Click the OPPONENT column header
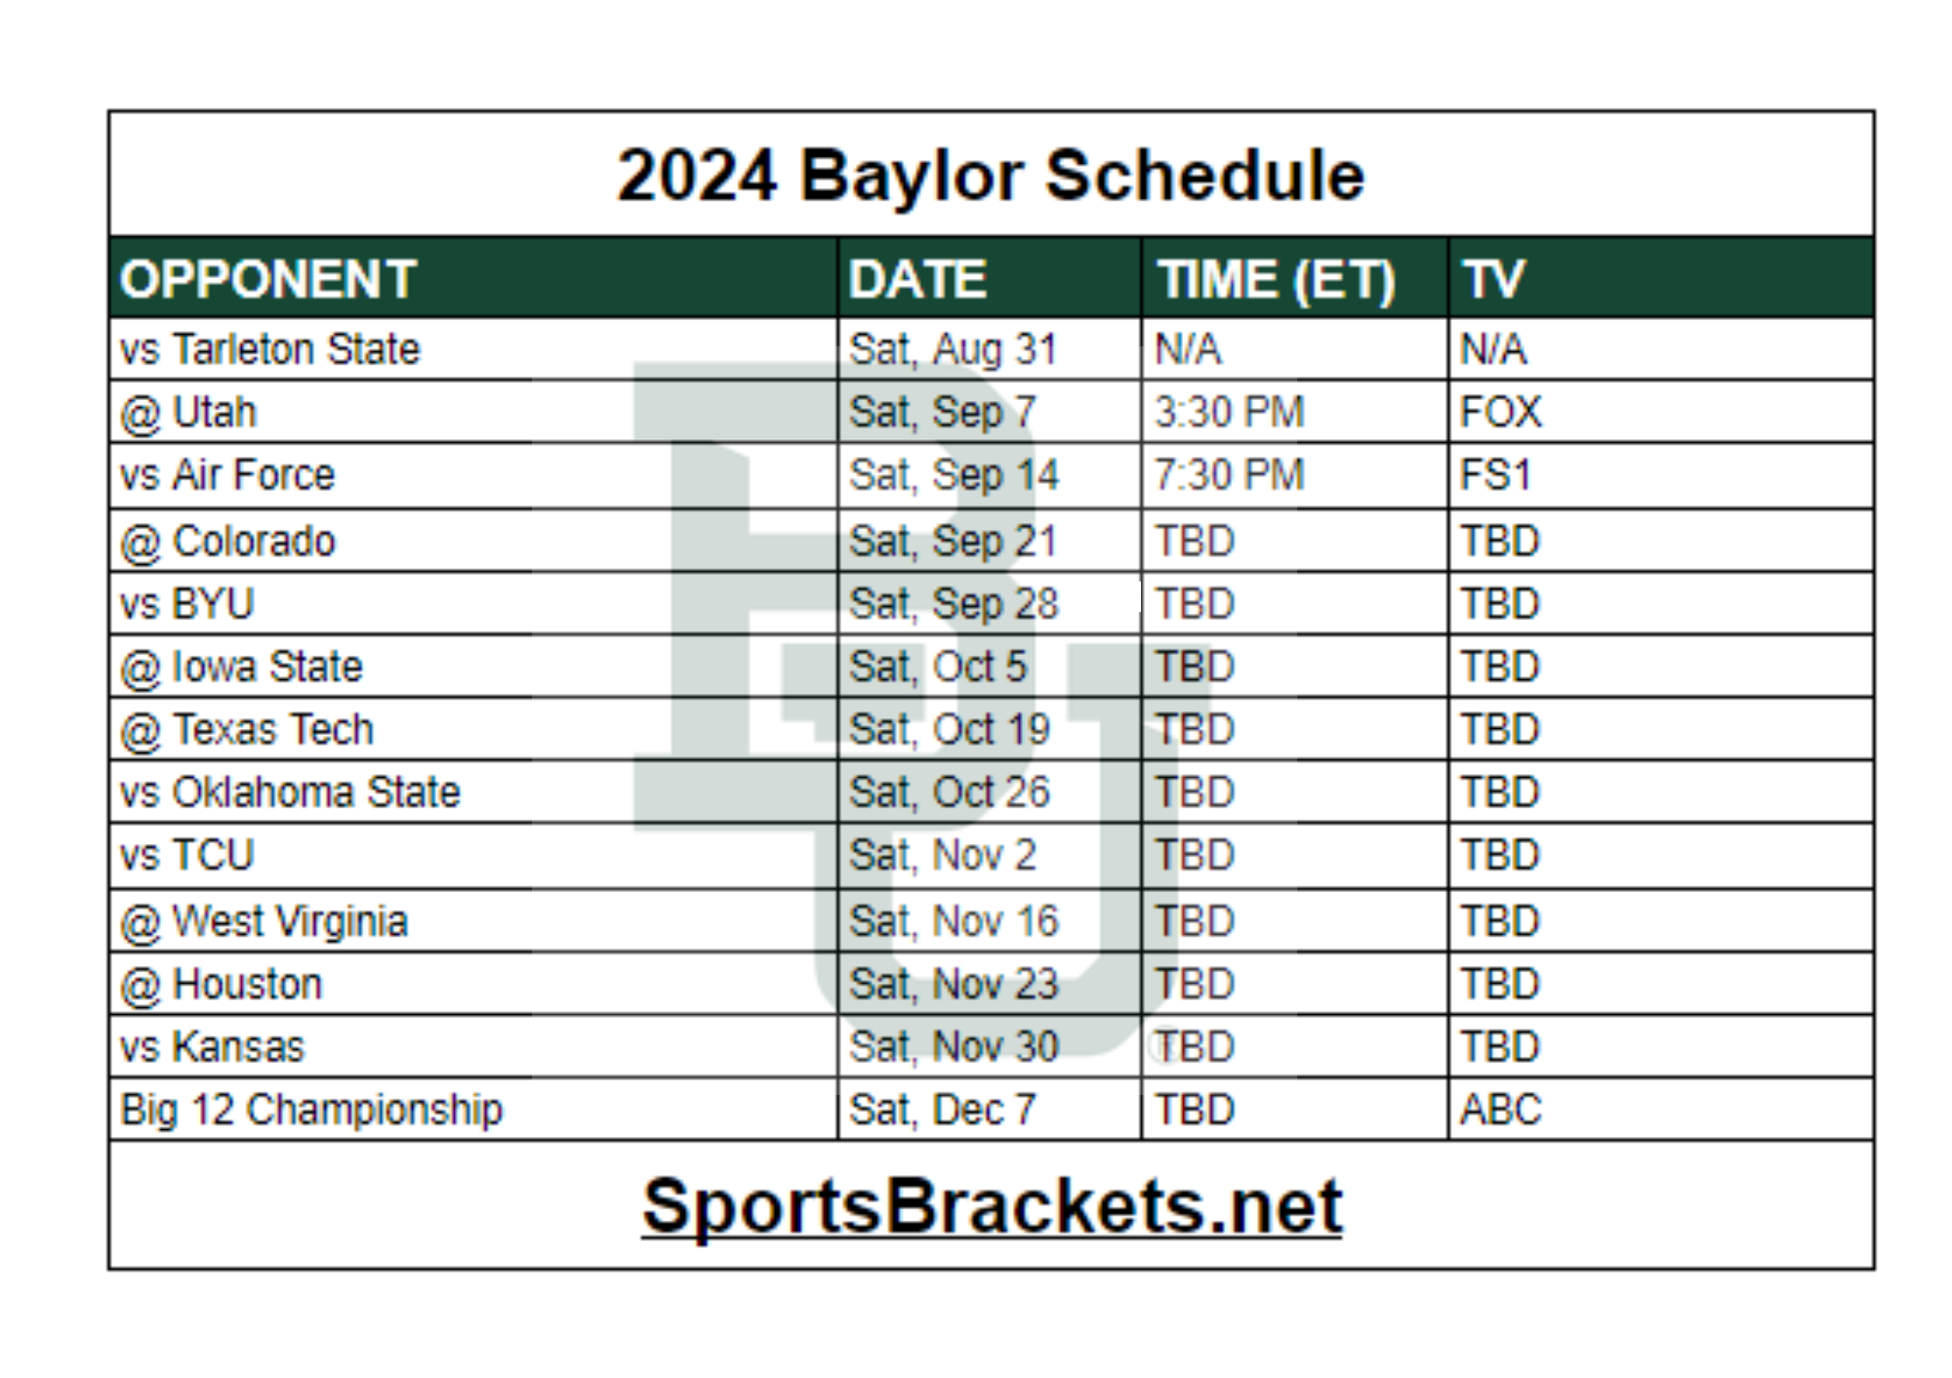This screenshot has height=1378, width=1952. pyautogui.click(x=268, y=279)
